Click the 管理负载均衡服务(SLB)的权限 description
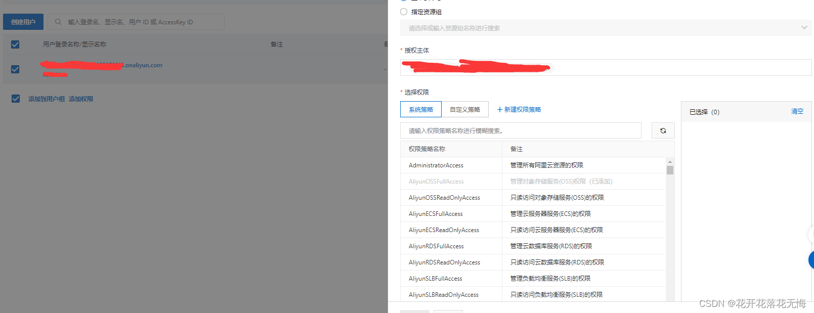814x313 pixels. point(550,279)
